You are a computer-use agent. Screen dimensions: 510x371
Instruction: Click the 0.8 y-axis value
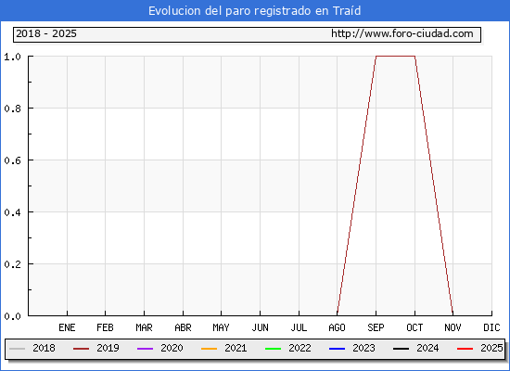tap(12, 109)
